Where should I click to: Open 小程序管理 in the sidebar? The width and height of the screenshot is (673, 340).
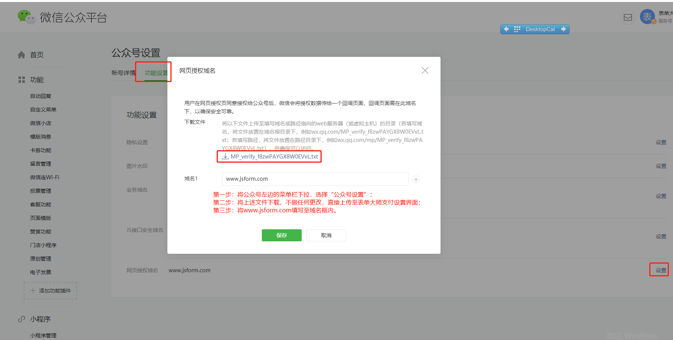[43, 335]
